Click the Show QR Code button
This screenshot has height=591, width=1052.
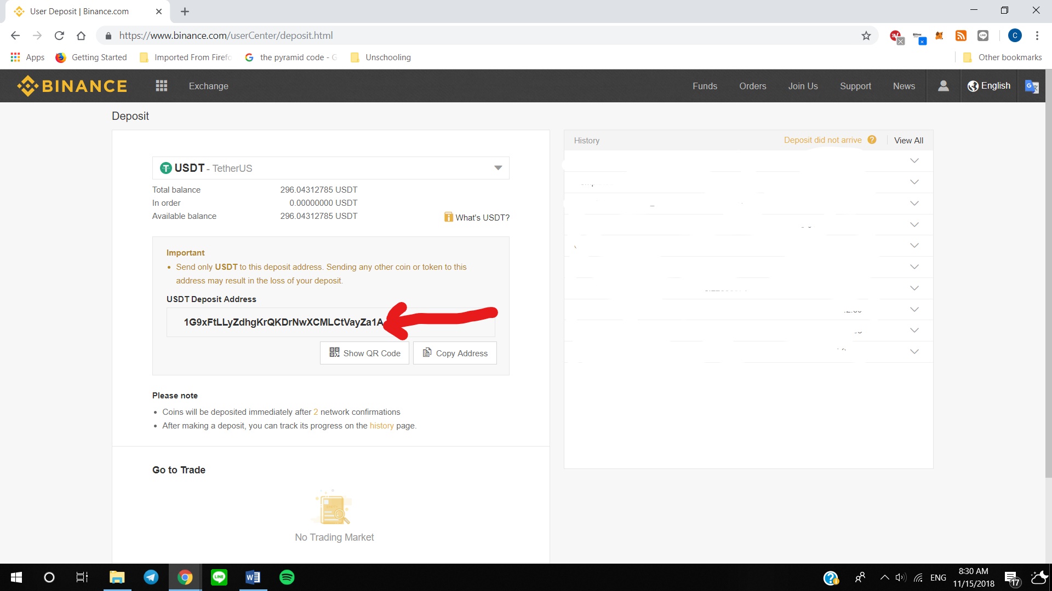[364, 354]
